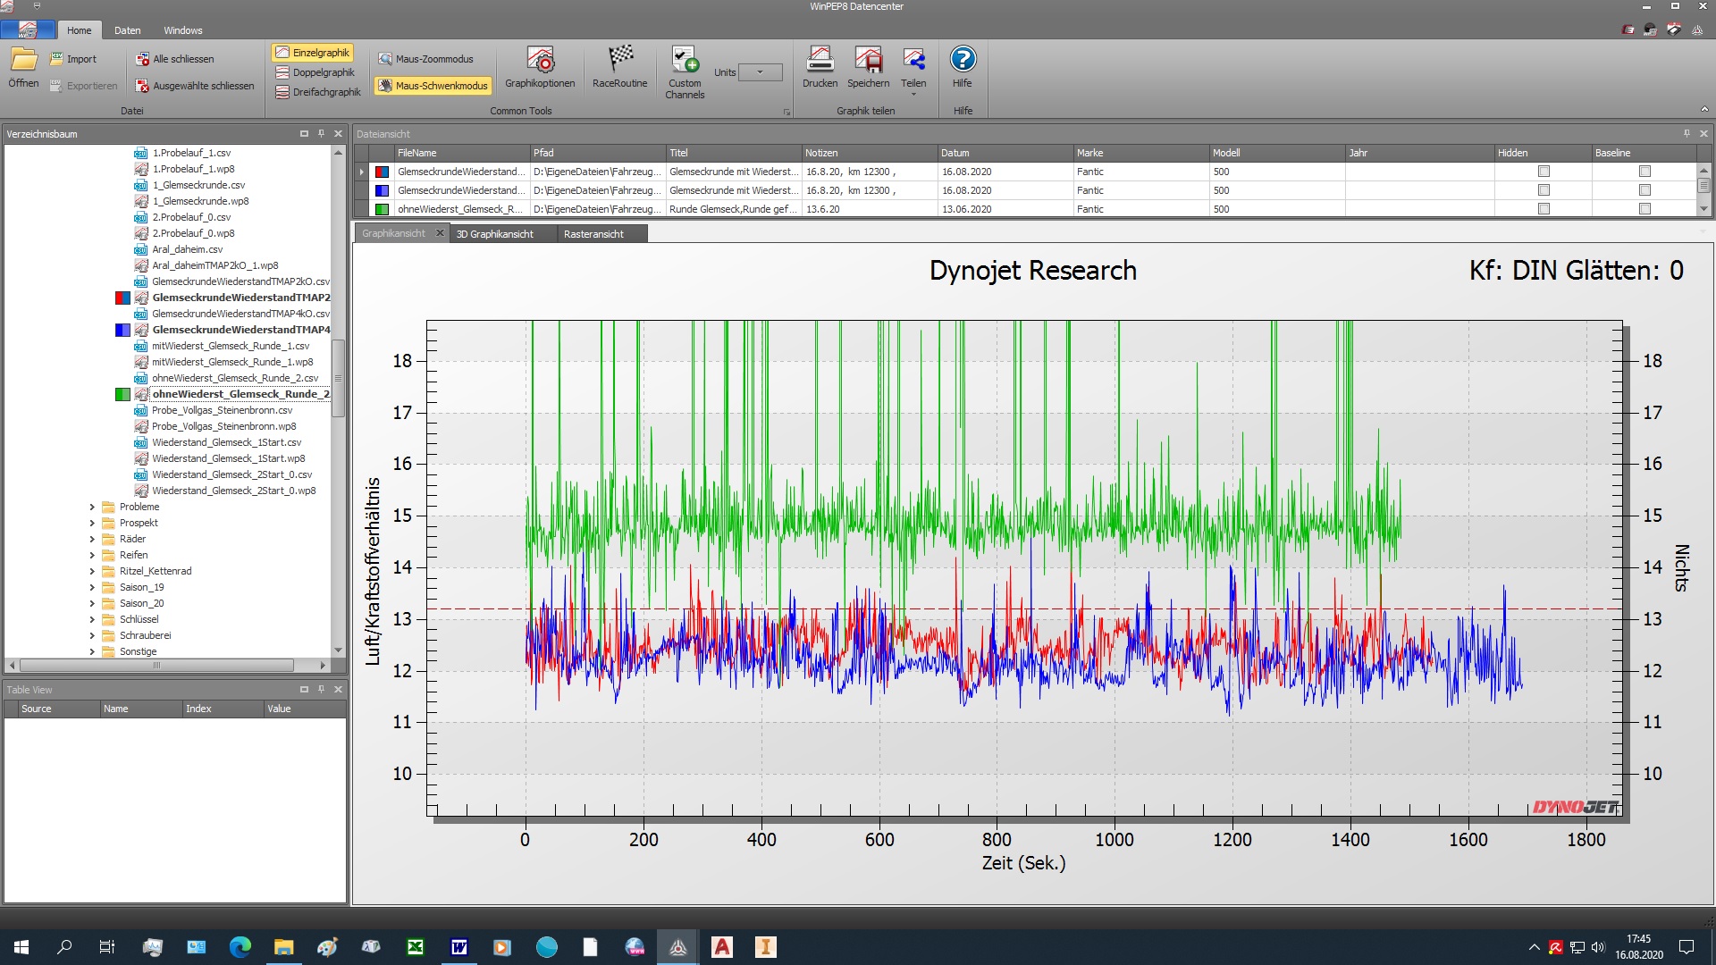The image size is (1716, 965).
Task: Toggle Hidden checkbox for ohneWiederst row
Action: click(1544, 209)
